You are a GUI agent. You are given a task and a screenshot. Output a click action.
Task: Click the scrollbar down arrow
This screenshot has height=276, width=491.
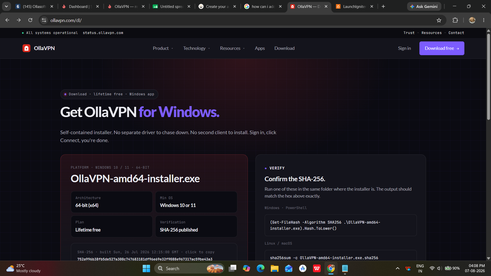[x=488, y=258]
